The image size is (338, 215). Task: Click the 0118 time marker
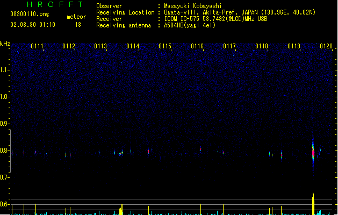pyautogui.click(x=262, y=46)
